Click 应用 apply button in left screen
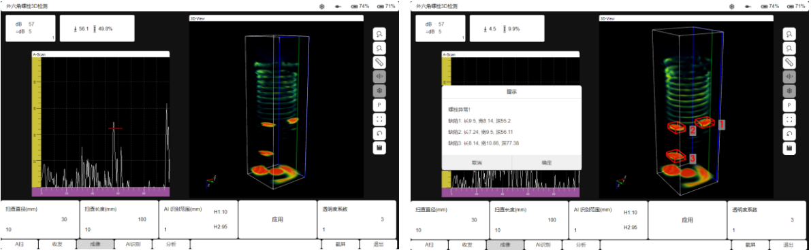This screenshot has width=811, height=252. coord(277,219)
